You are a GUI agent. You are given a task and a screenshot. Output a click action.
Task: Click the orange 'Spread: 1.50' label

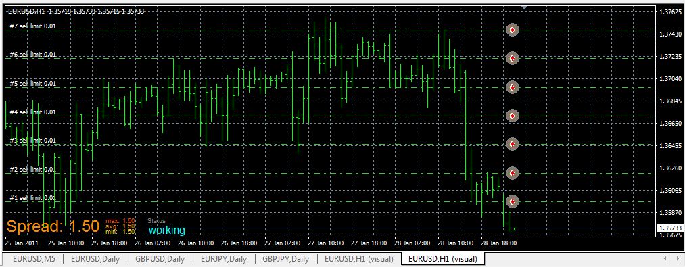(x=53, y=226)
